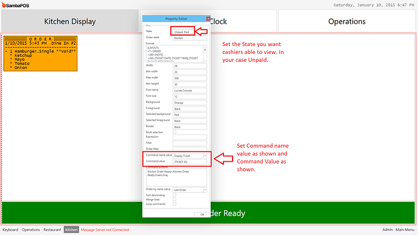This screenshot has width=418, height=235.
Task: Click the Format box scroll down arrow
Action: (x=205, y=61)
